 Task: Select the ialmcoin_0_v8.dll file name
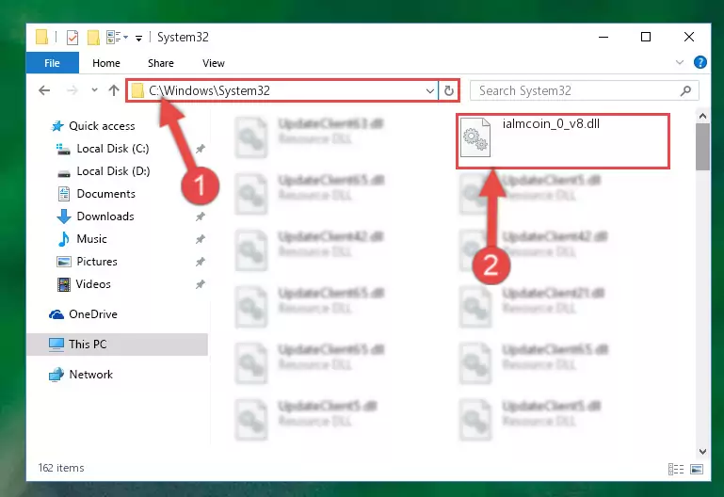coord(551,123)
